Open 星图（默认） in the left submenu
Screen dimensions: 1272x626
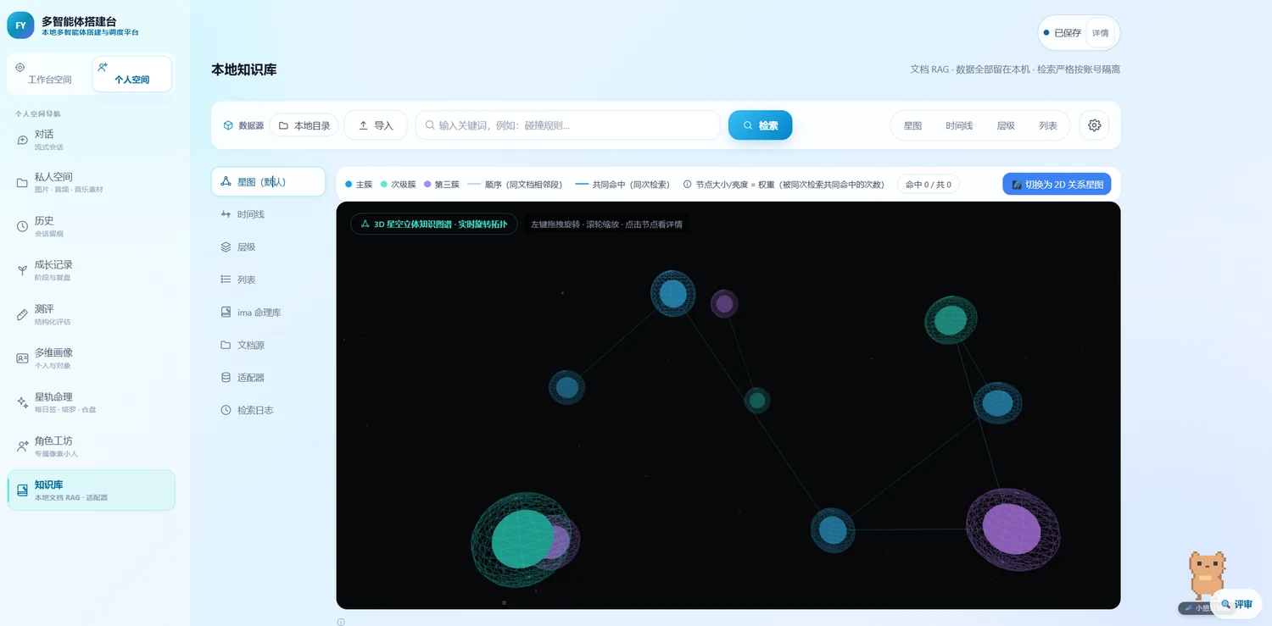click(x=268, y=181)
